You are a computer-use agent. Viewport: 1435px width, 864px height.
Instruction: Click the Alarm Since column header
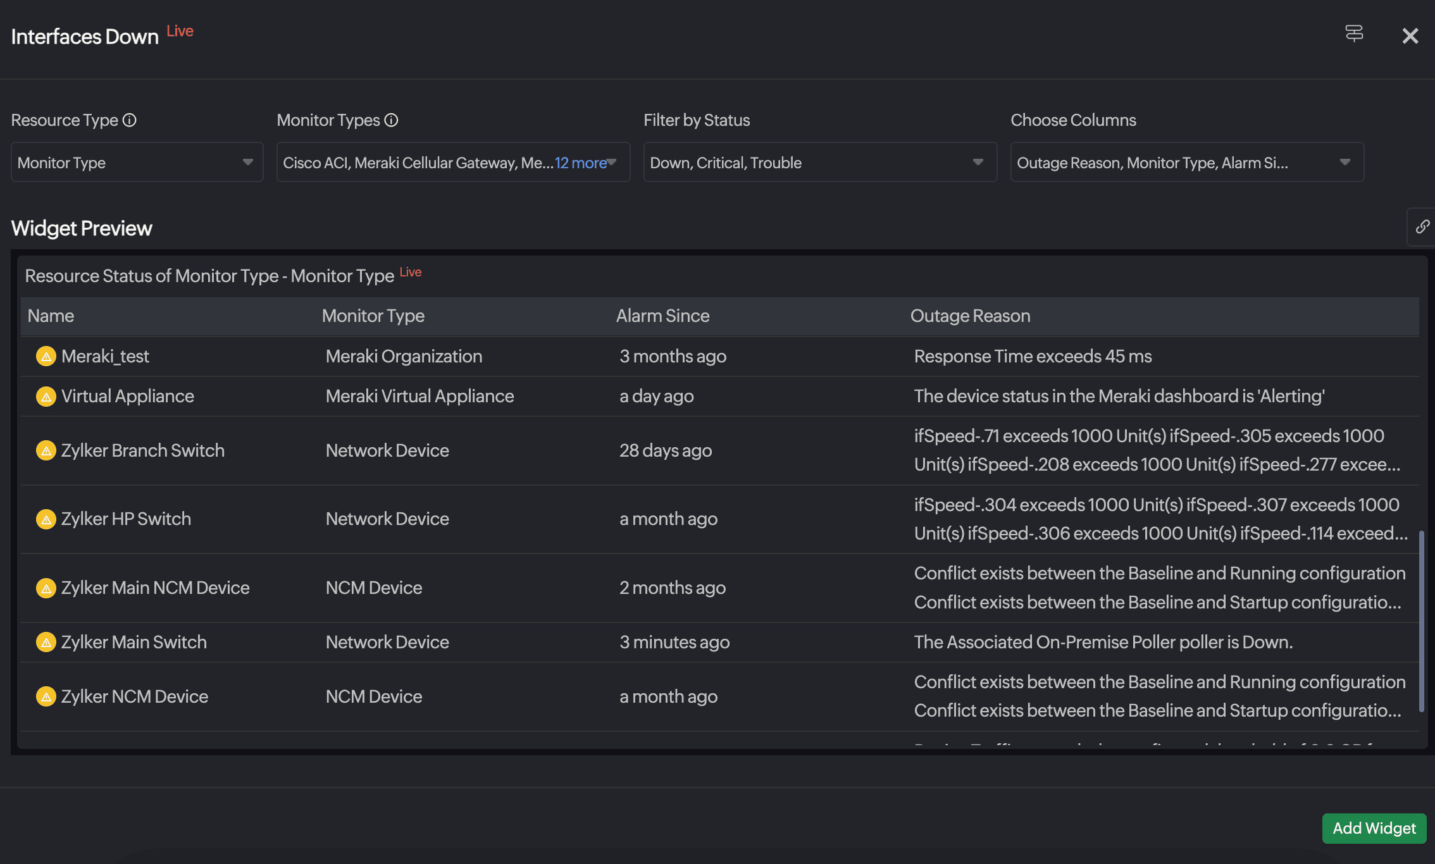pyautogui.click(x=662, y=316)
